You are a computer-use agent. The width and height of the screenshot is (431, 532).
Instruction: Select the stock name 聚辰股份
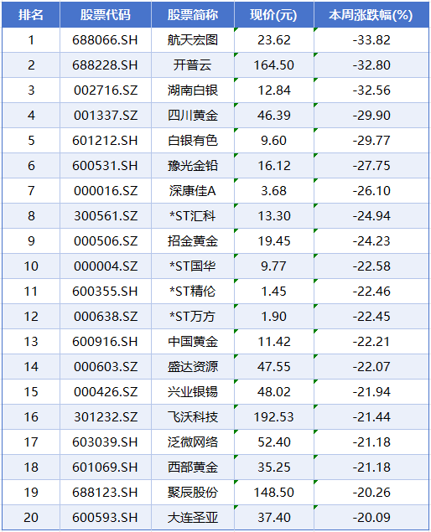pyautogui.click(x=193, y=492)
